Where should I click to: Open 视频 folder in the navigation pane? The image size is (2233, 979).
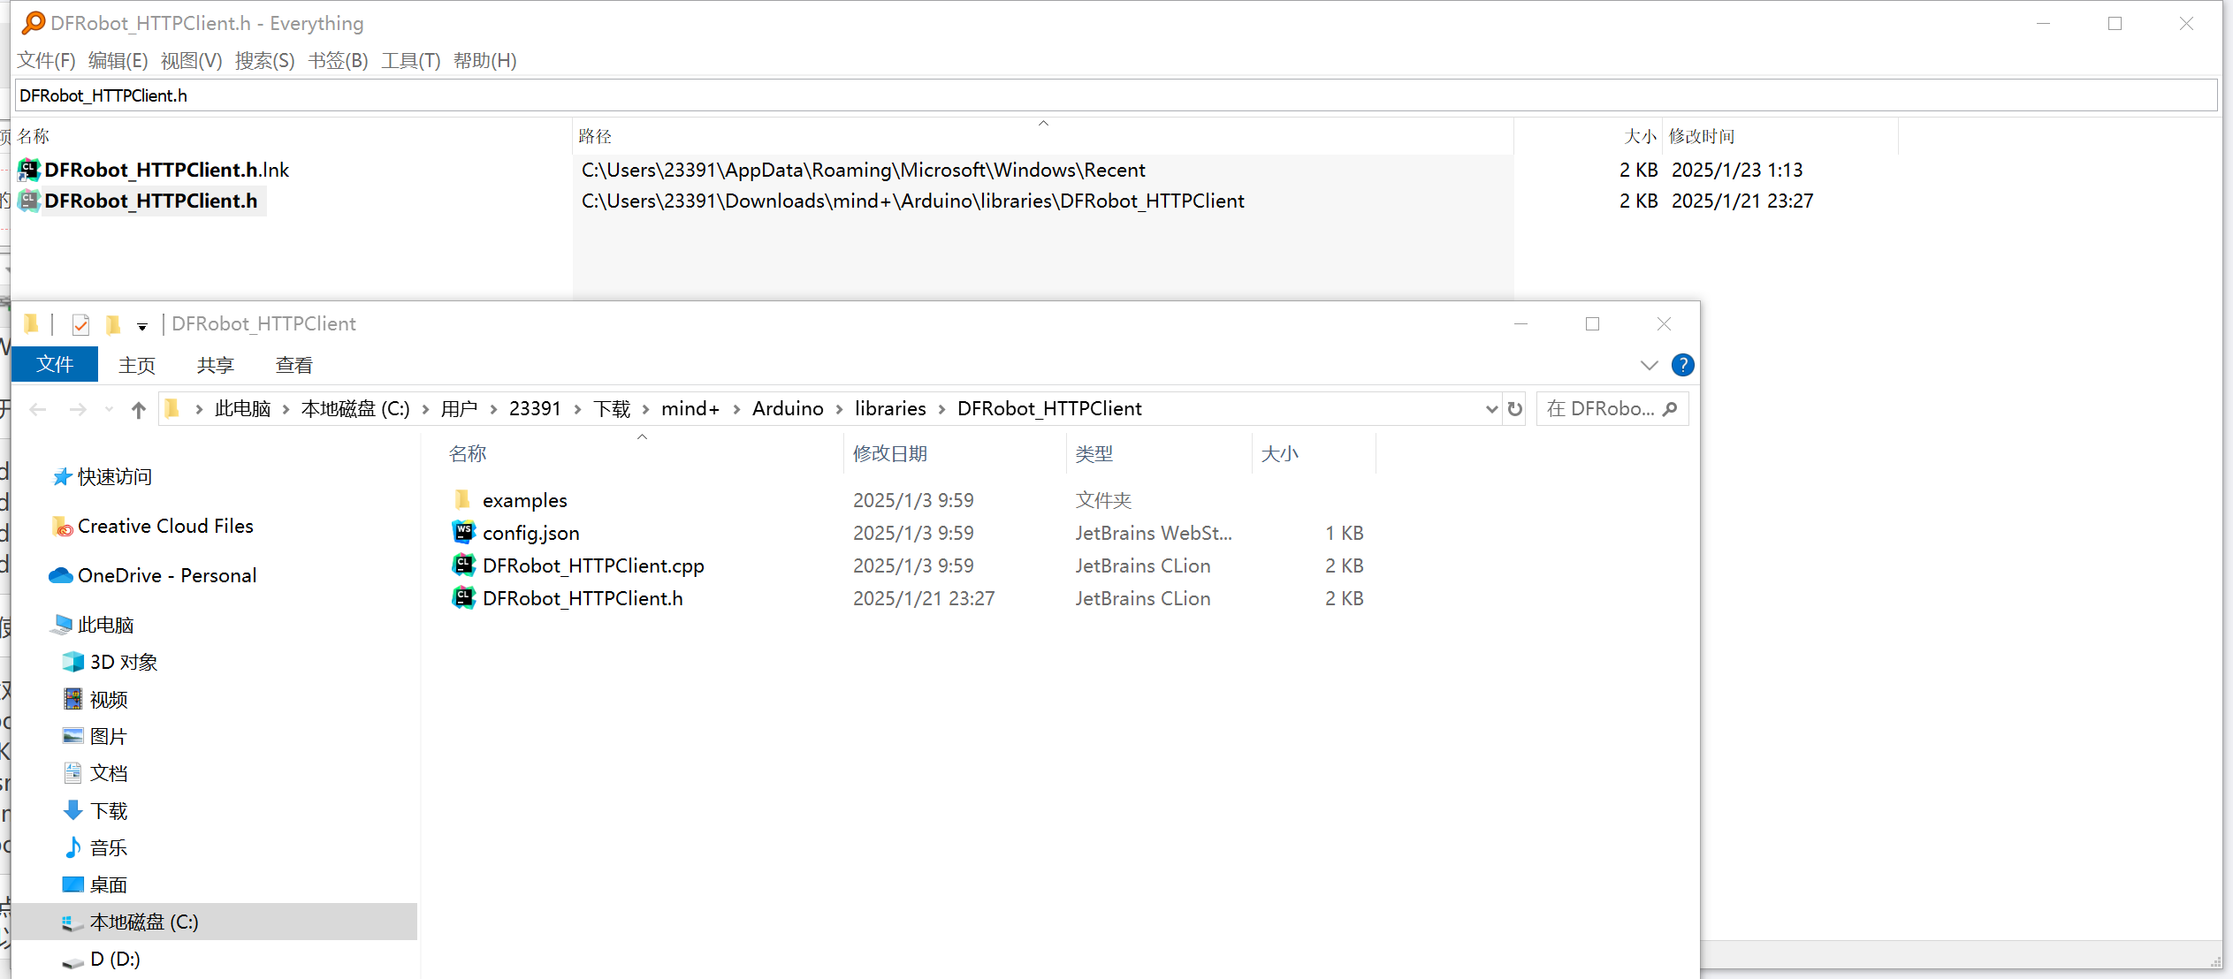(x=95, y=700)
